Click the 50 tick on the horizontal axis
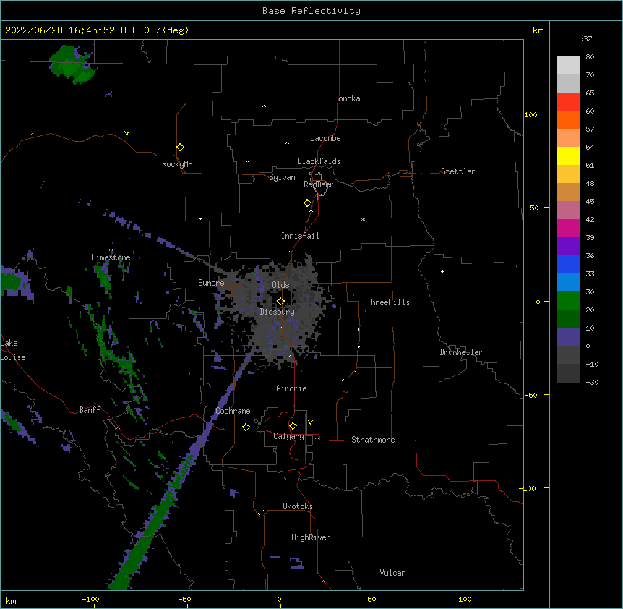Viewport: 623px width, 609px height. (371, 599)
